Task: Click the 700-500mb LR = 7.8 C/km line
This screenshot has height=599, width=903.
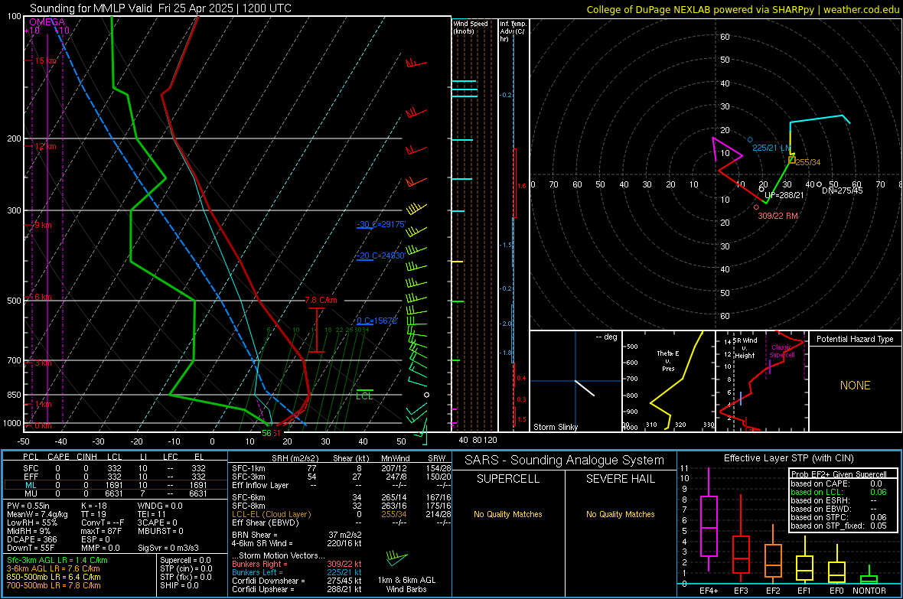Action: 54,585
